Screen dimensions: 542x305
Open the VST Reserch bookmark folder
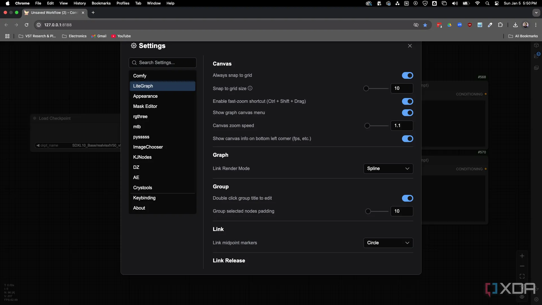click(37, 36)
